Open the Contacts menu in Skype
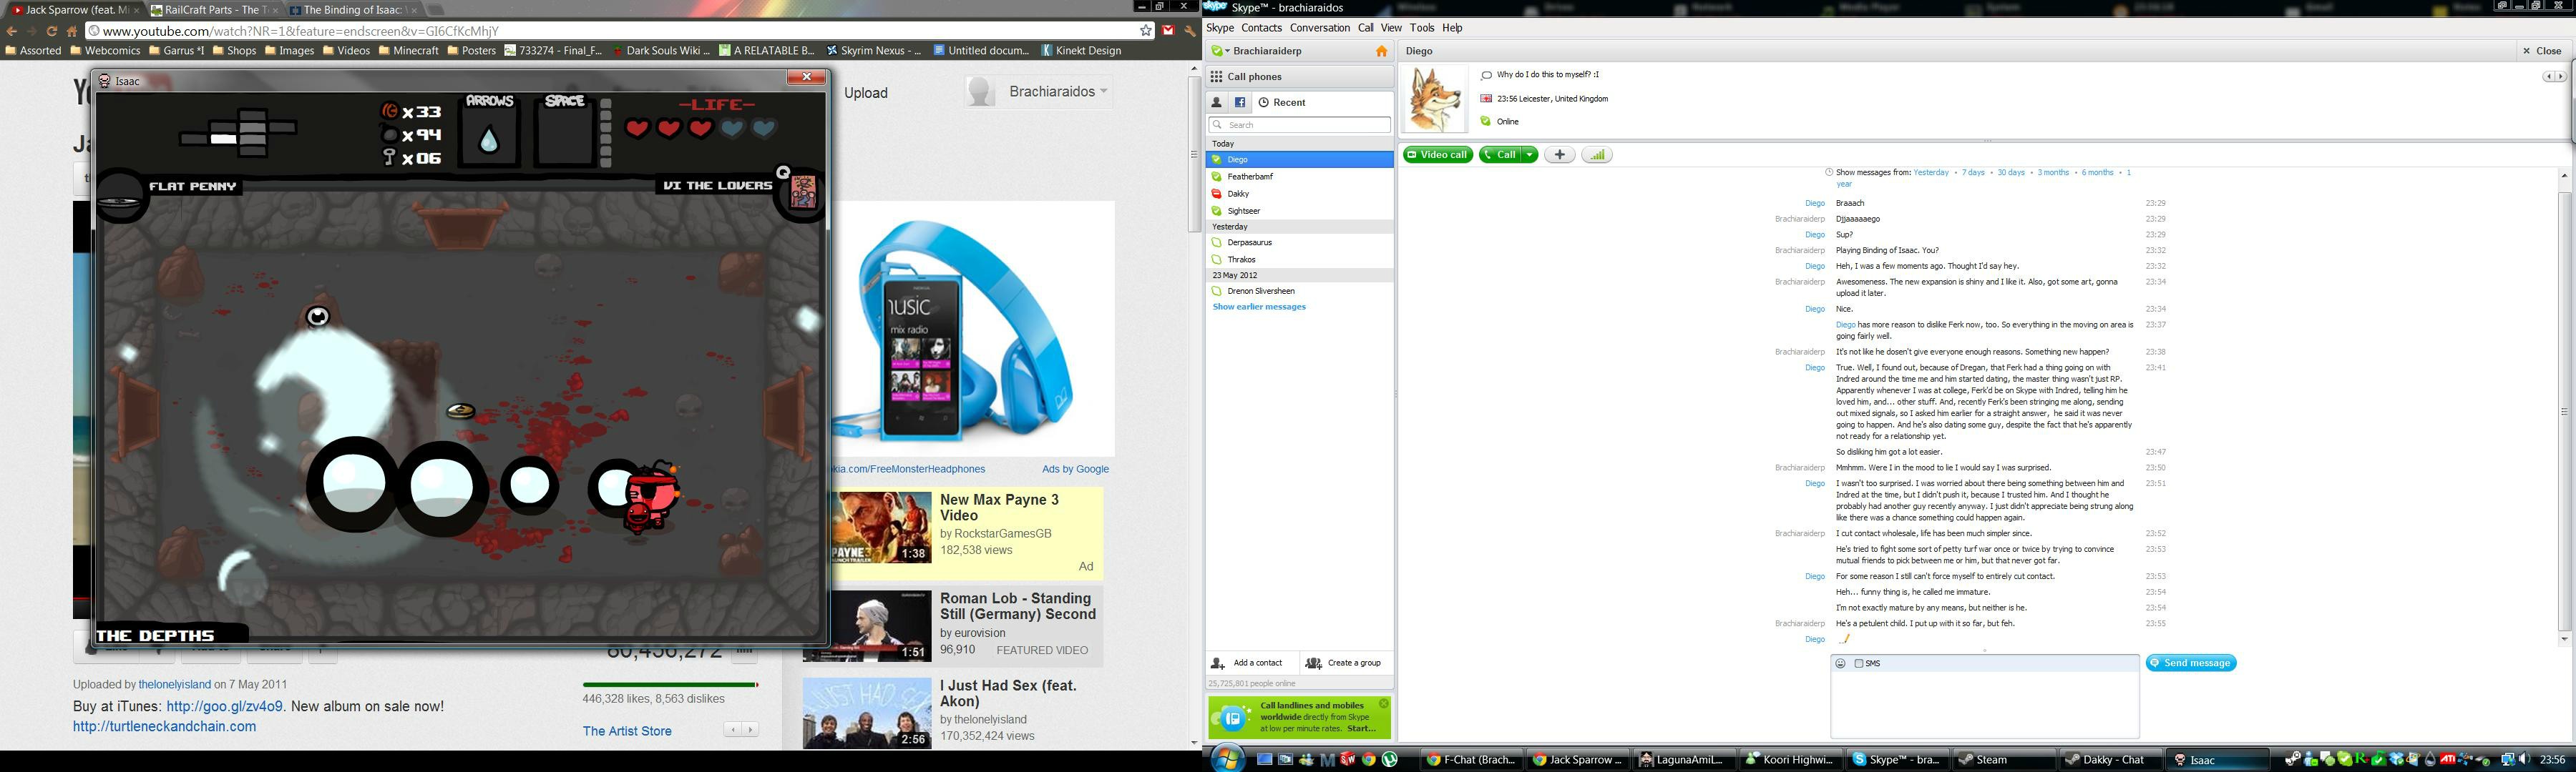Image resolution: width=2576 pixels, height=772 pixels. point(1261,28)
